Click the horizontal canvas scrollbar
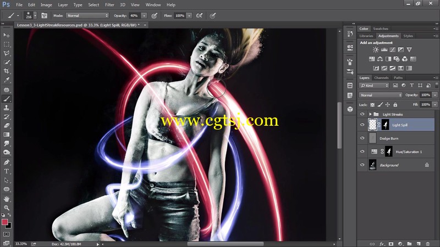This screenshot has height=247, width=440. [x=226, y=244]
